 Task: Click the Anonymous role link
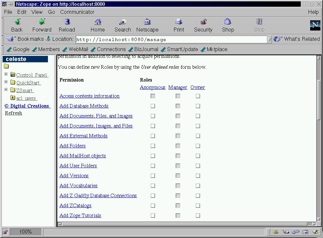pos(152,87)
